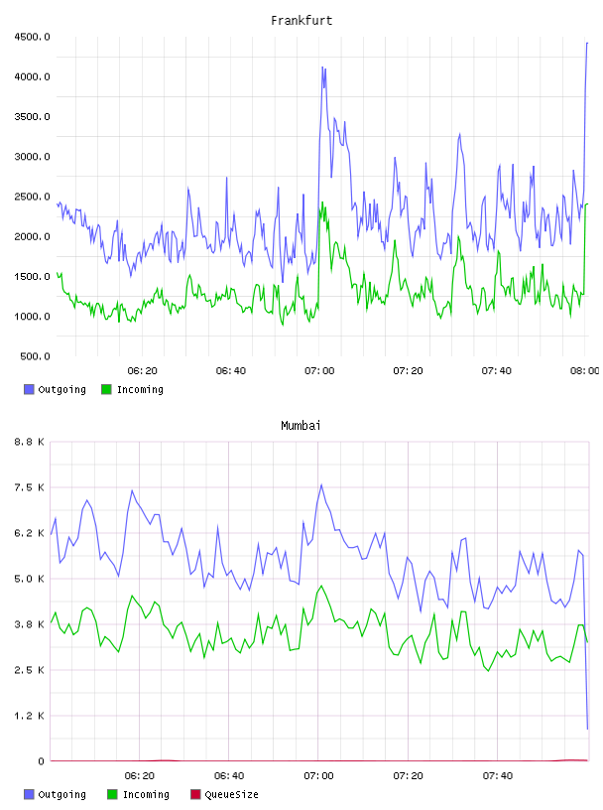Viewport: 603px width, 810px height.
Task: Click the 1500.0 y-axis value on Frankfurt chart
Action: [x=32, y=276]
